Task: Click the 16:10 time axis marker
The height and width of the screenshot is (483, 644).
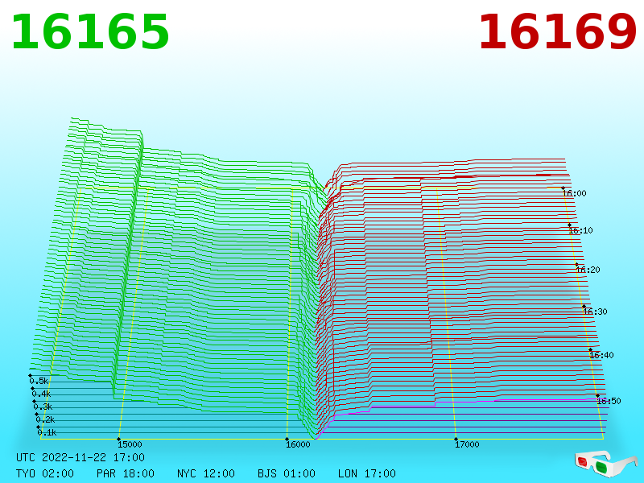Action: point(580,230)
